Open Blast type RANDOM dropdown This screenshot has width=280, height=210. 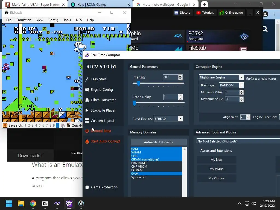coord(242,85)
